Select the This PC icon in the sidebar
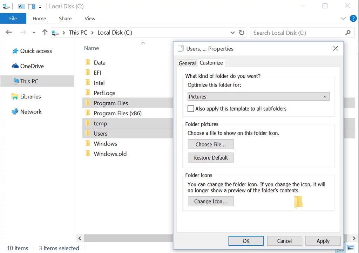The image size is (359, 253). click(30, 81)
